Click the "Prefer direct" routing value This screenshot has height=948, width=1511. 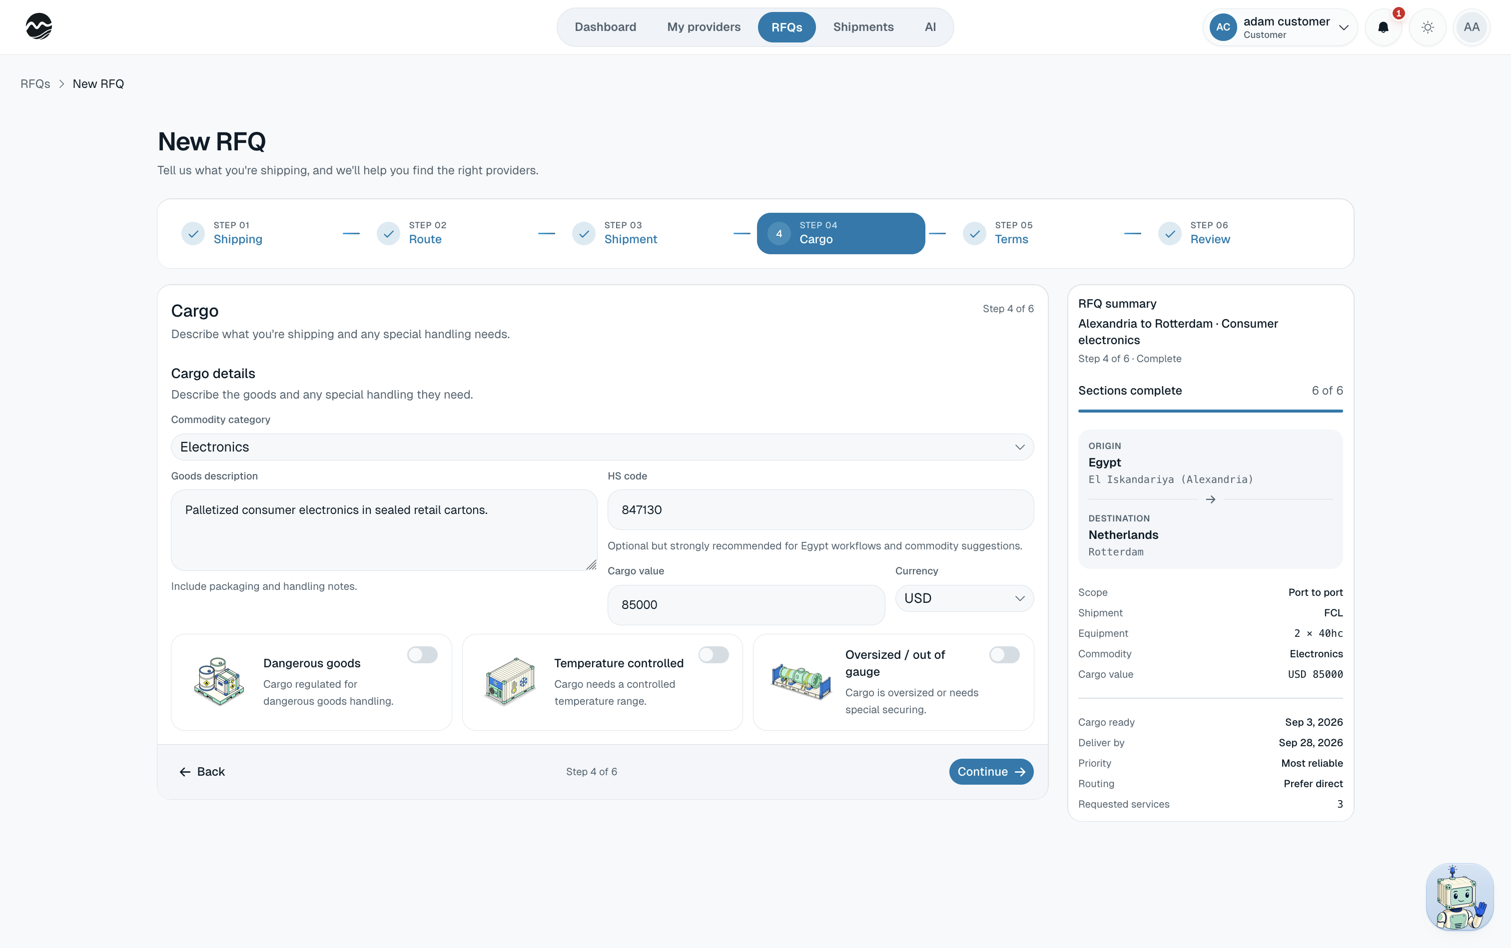[1313, 784]
